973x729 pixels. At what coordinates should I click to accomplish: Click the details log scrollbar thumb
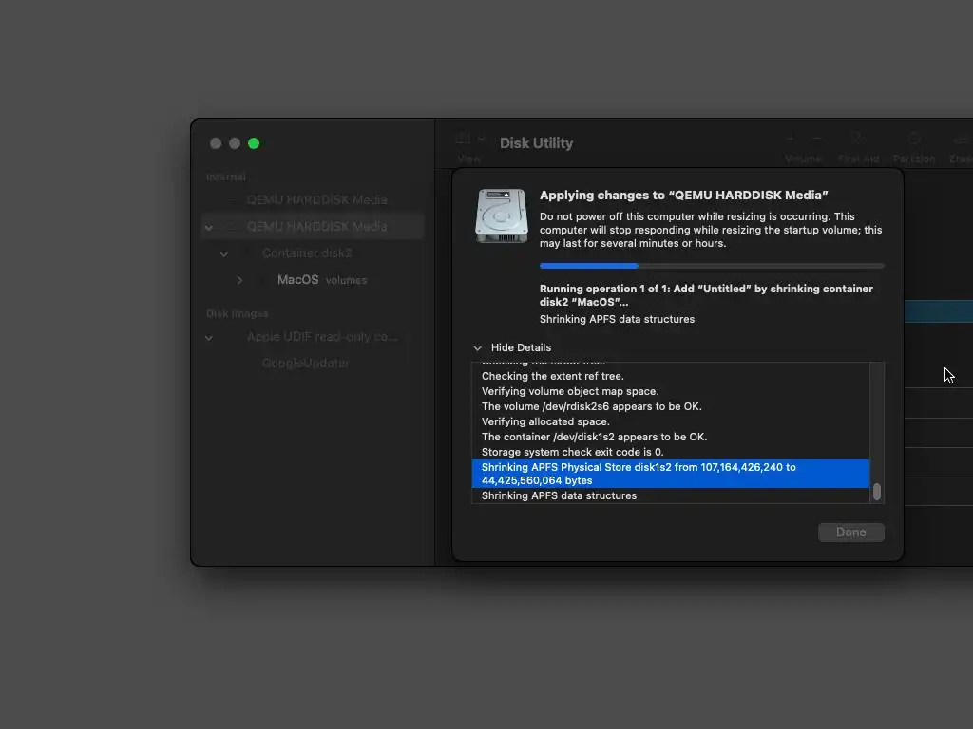click(876, 492)
